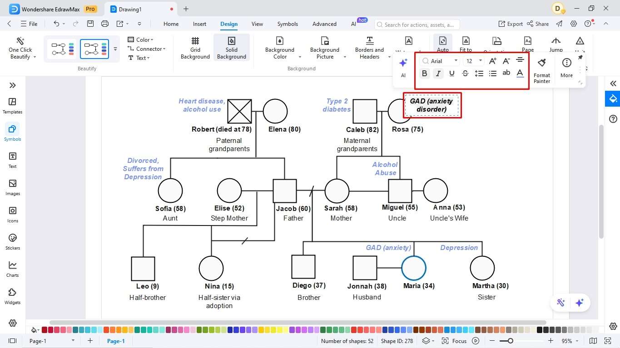Click the send paper-plane icon in title bar
This screenshot has width=620, height=348.
tap(559, 24)
